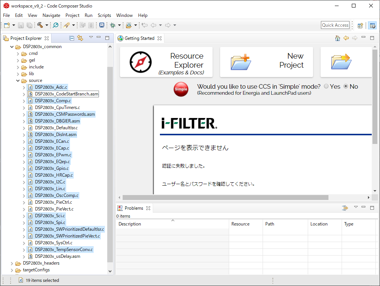Collapse the source folder in tree
The width and height of the screenshot is (380, 286).
[x=18, y=80]
